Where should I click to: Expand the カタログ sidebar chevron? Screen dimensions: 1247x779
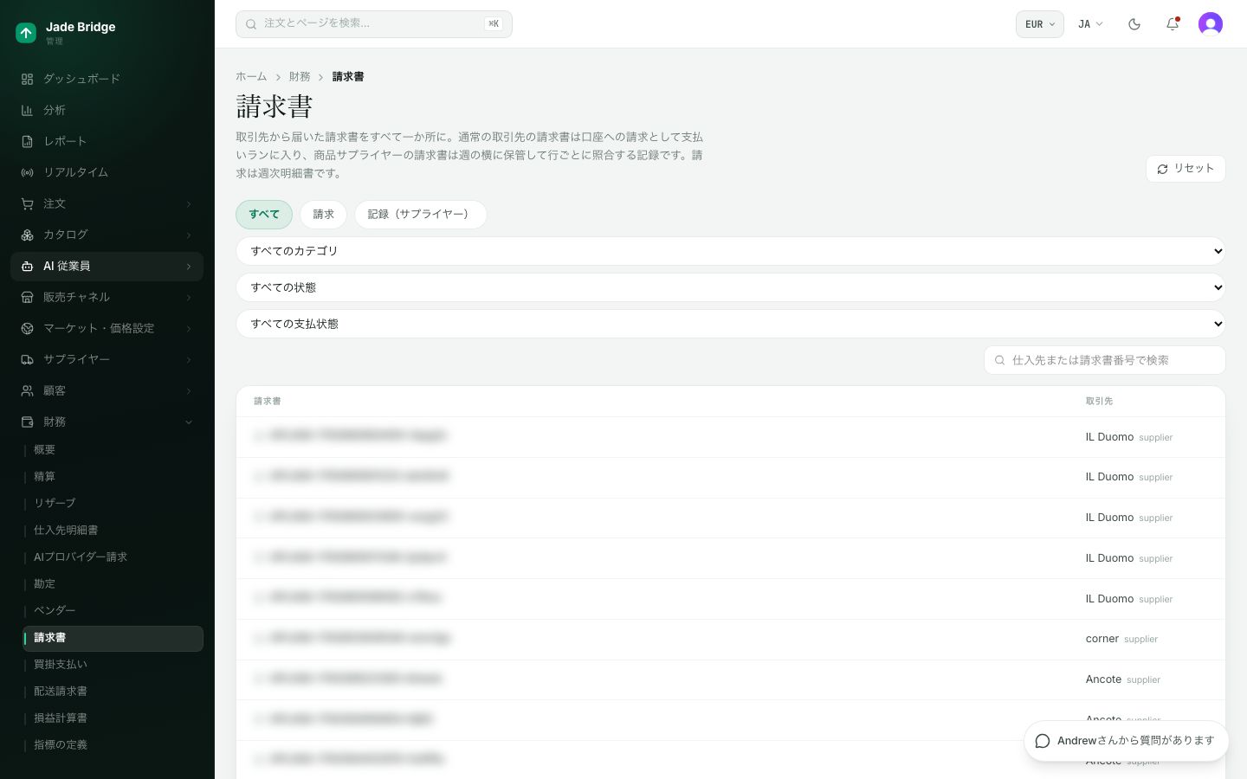coord(189,235)
